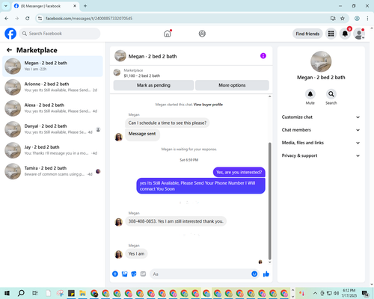Click Megan's name in chat header
Screen dimensions: 374x299
[x=153, y=56]
